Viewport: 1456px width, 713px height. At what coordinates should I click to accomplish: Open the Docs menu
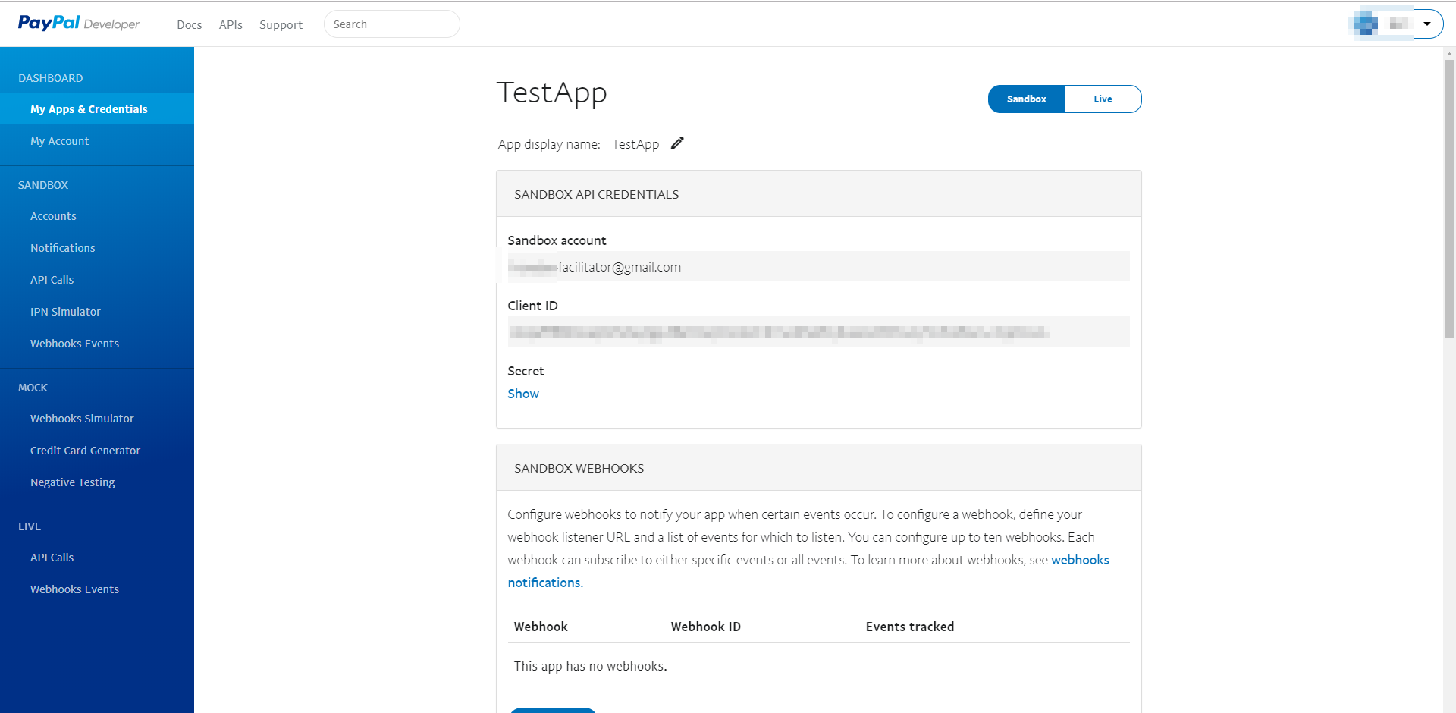pos(189,24)
